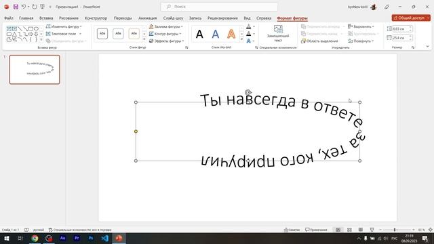Image resolution: width=434 pixels, height=244 pixels.
Task: Click the rotation handle above the text box
Action: point(248,92)
